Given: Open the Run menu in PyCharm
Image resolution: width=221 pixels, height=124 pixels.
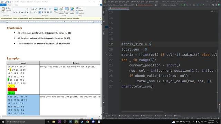Looking at the screenshot, I should point(138,2).
